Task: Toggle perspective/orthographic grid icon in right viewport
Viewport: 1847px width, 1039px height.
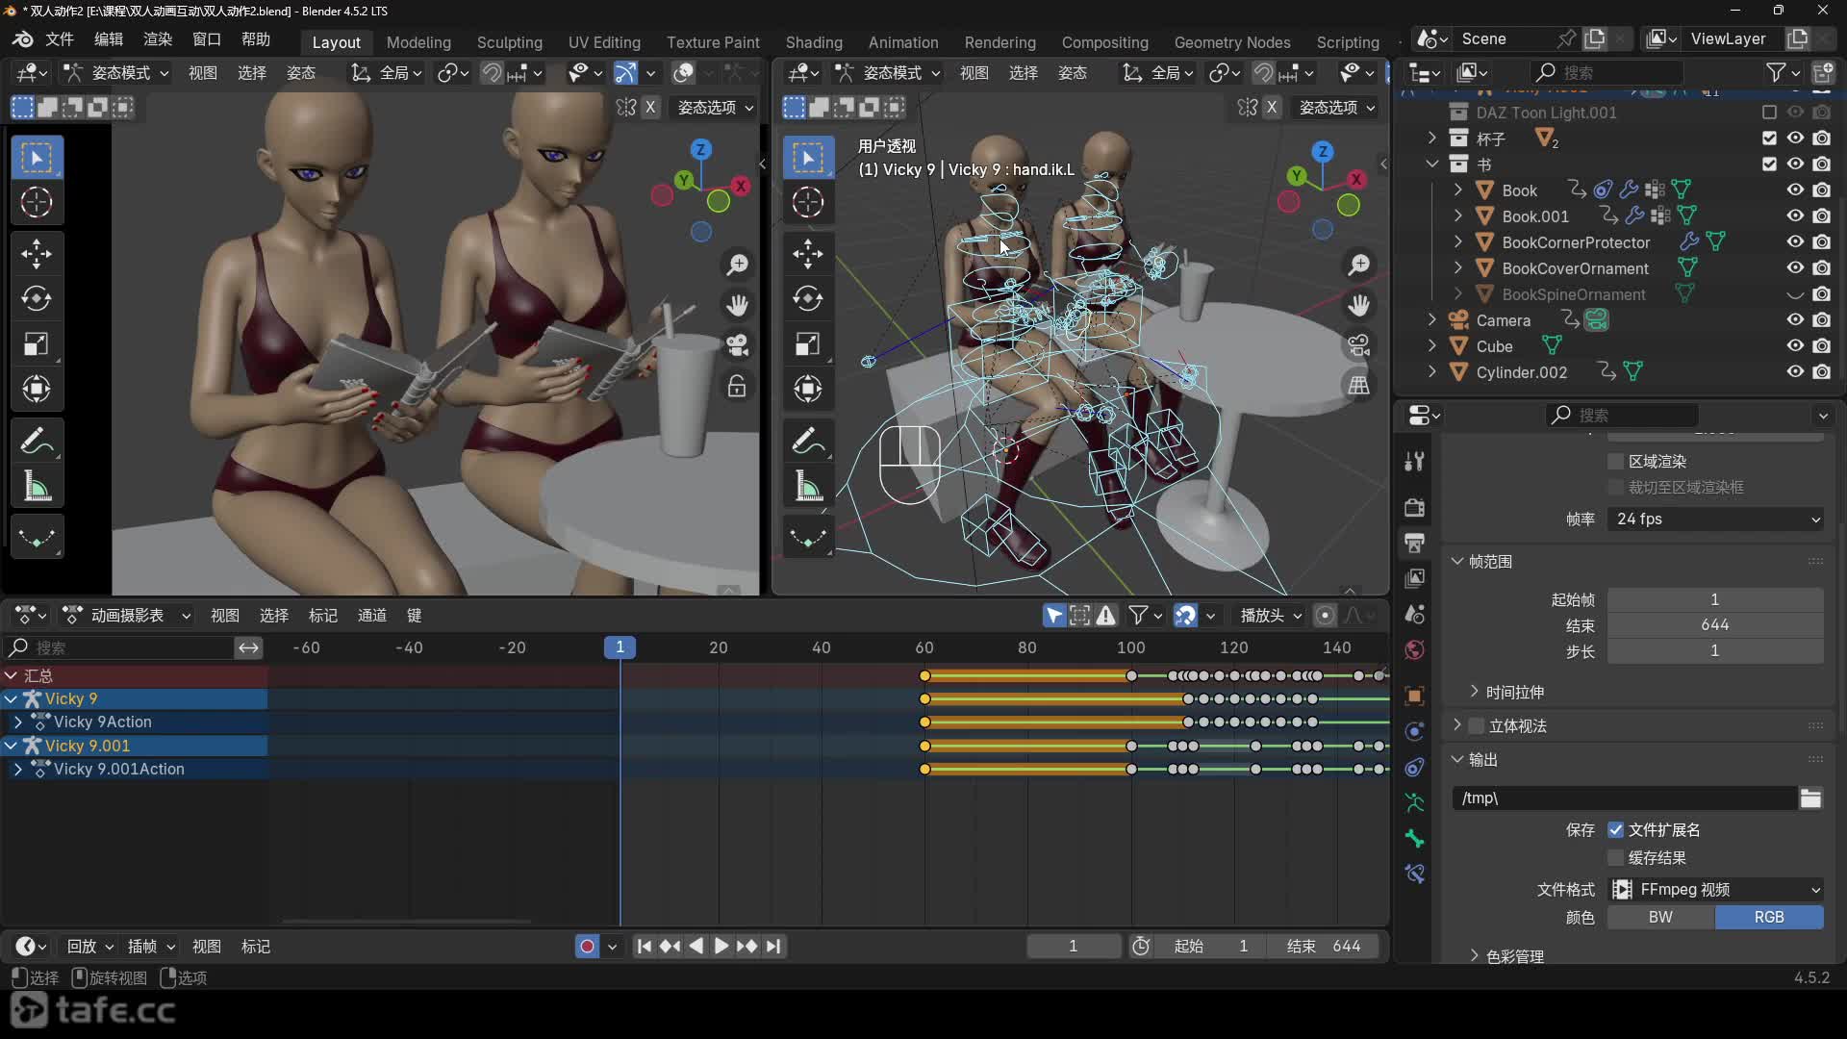Action: point(1358,386)
